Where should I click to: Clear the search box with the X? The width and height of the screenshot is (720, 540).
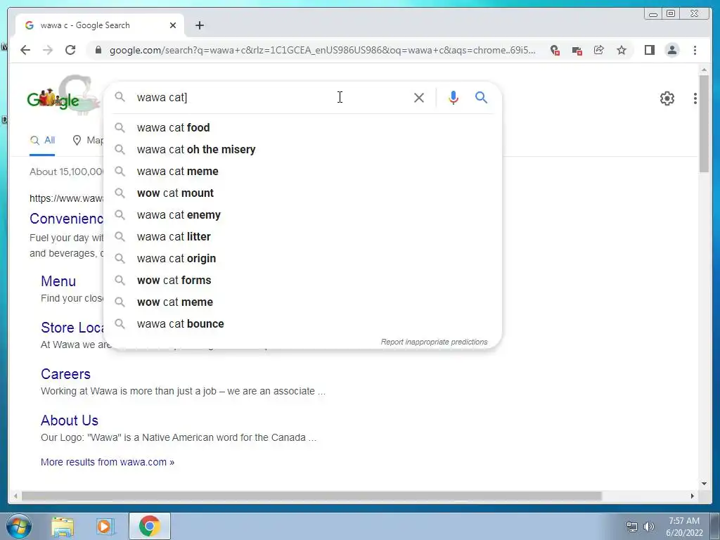[419, 97]
